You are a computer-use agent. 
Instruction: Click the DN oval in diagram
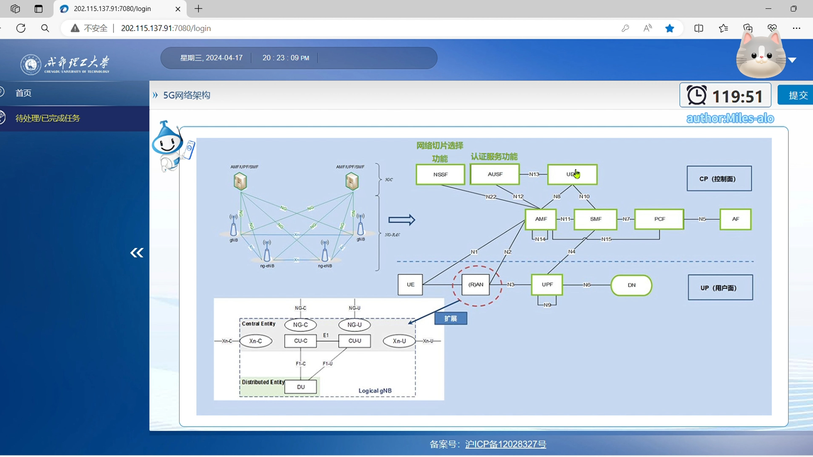click(x=631, y=285)
